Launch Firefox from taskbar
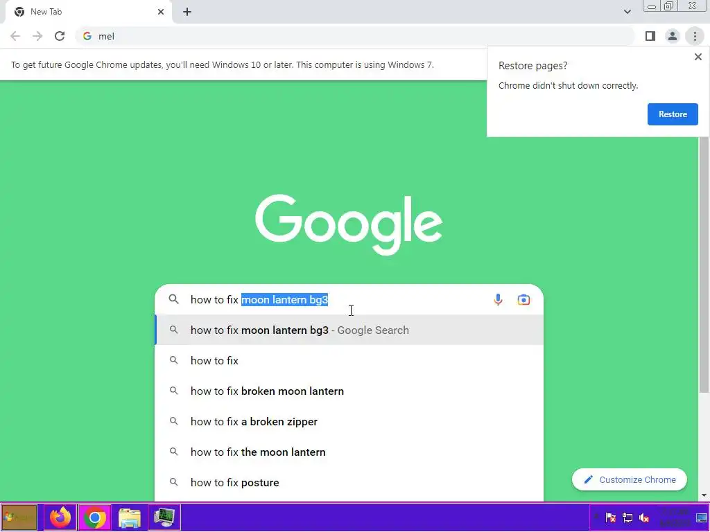710x532 pixels. [60, 517]
